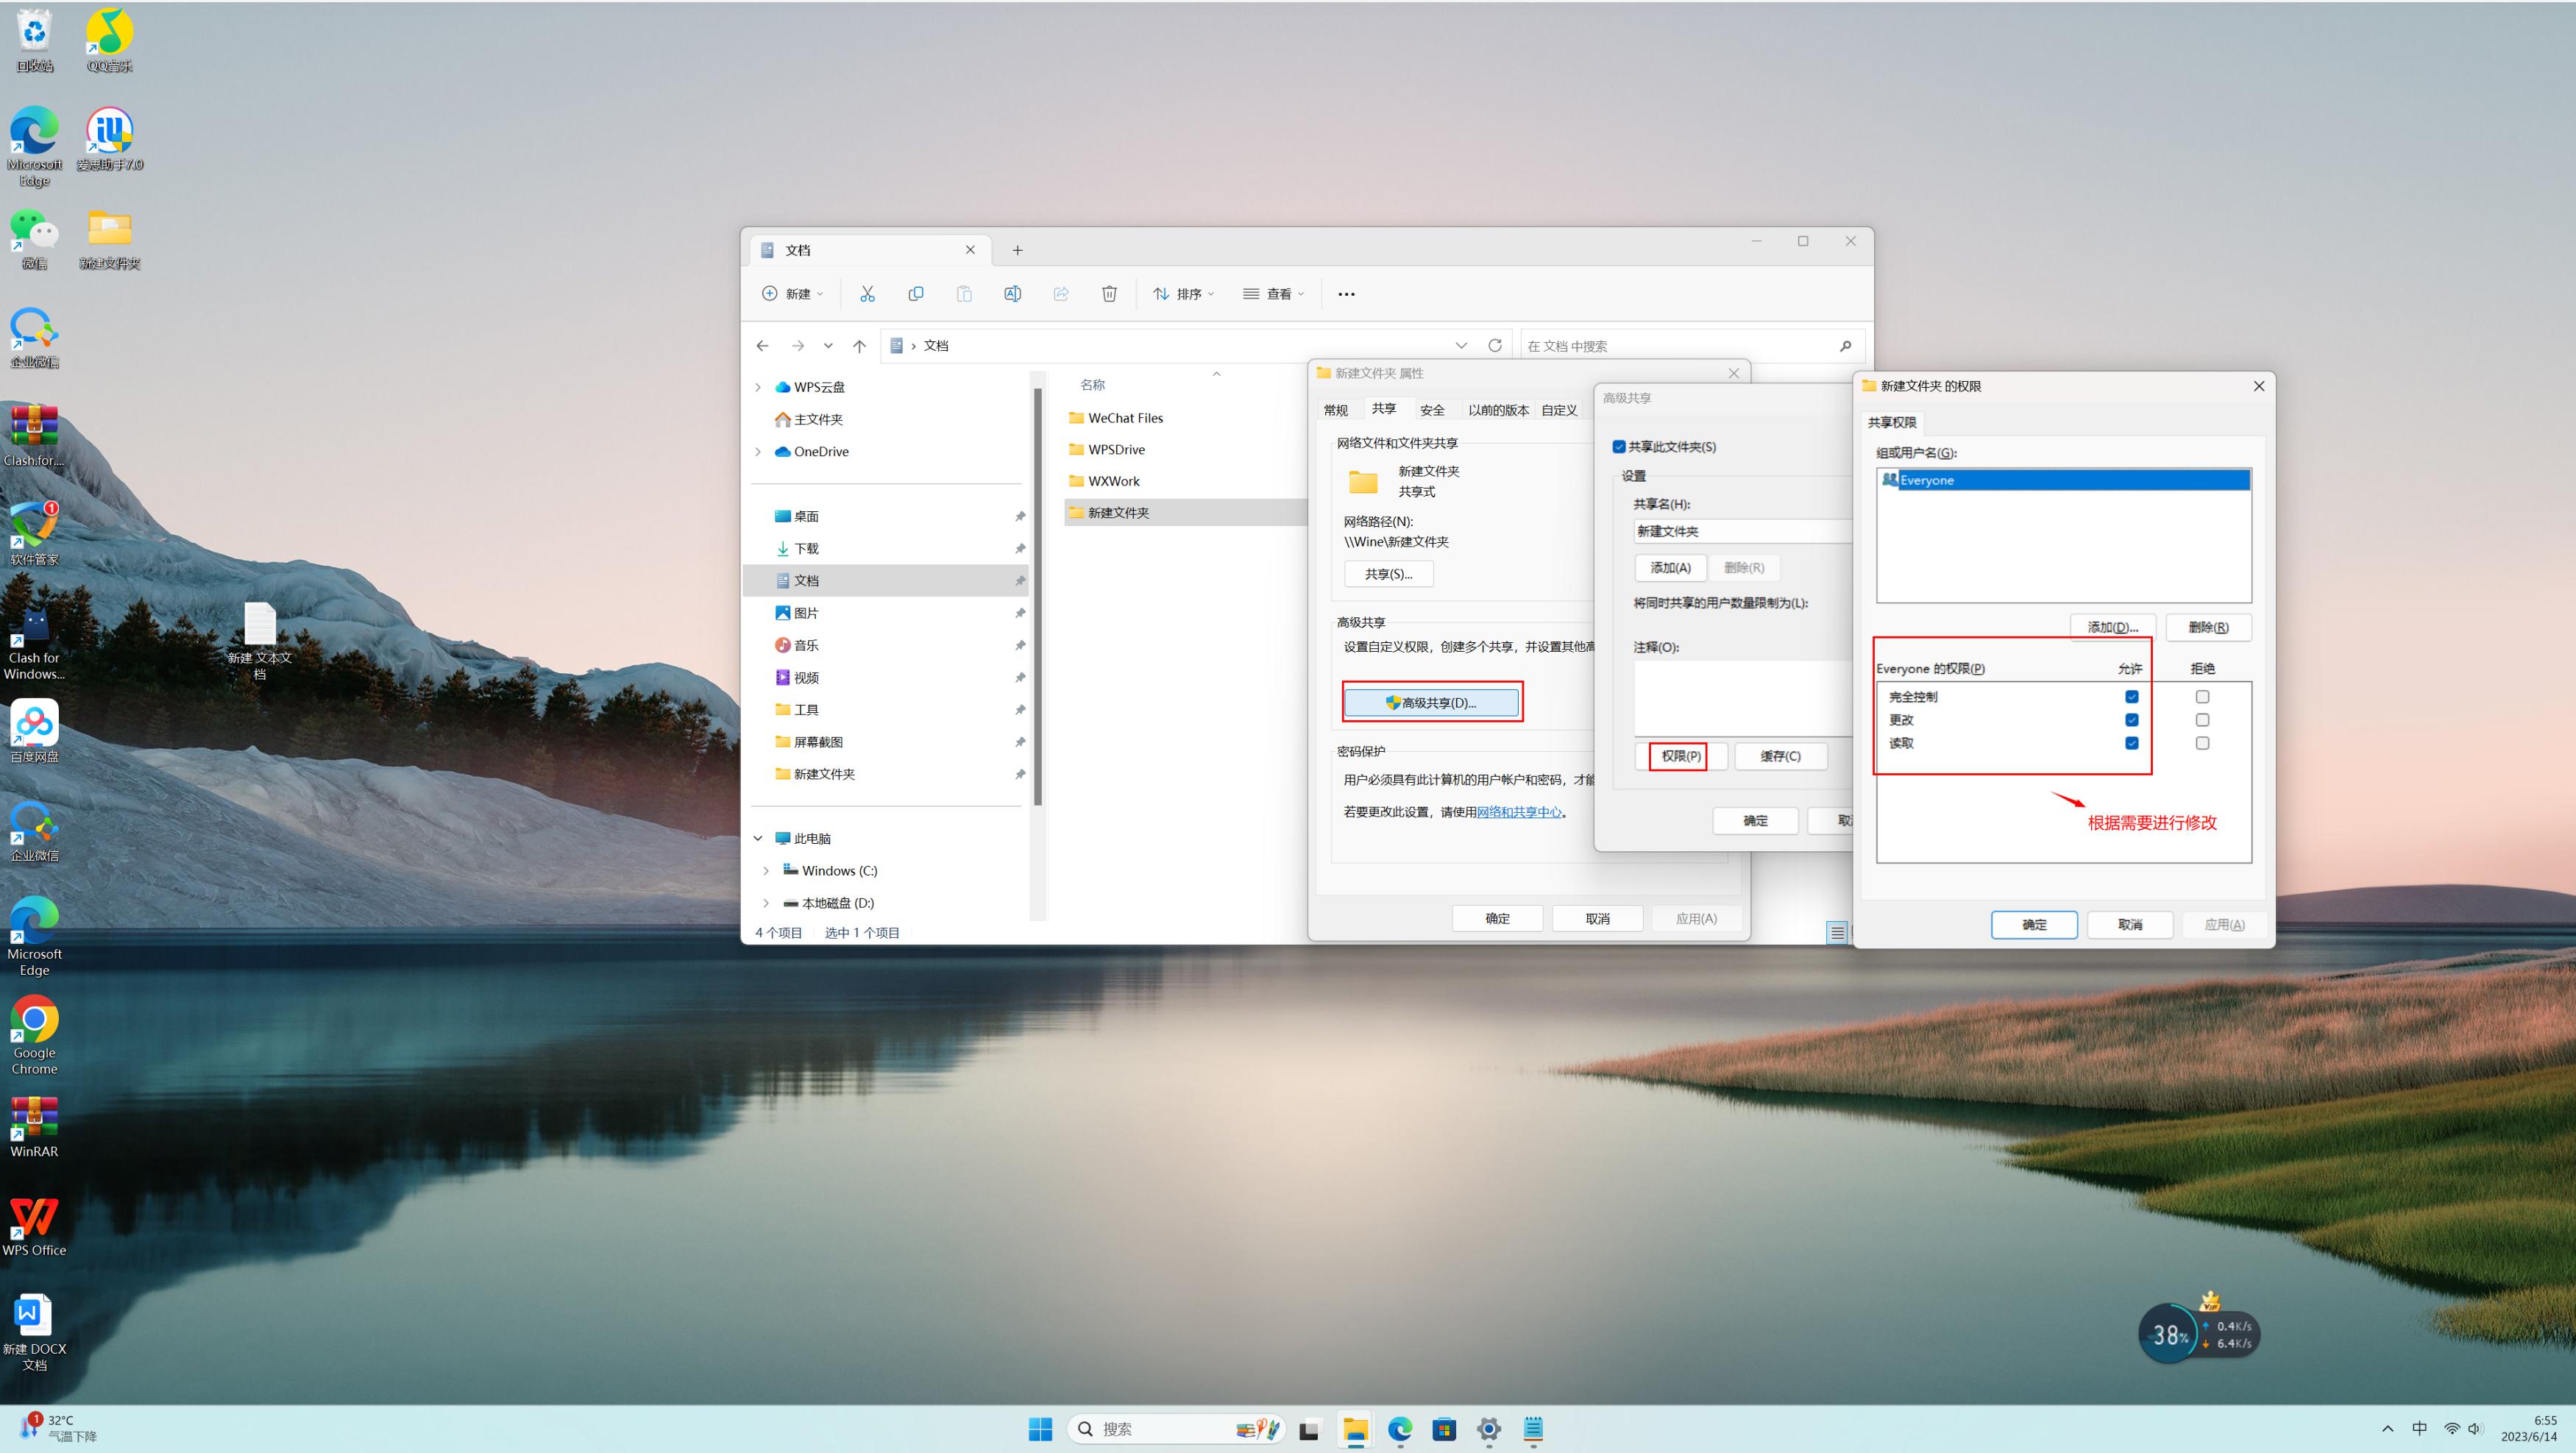Click the network speed tray widget

(x=2228, y=1334)
